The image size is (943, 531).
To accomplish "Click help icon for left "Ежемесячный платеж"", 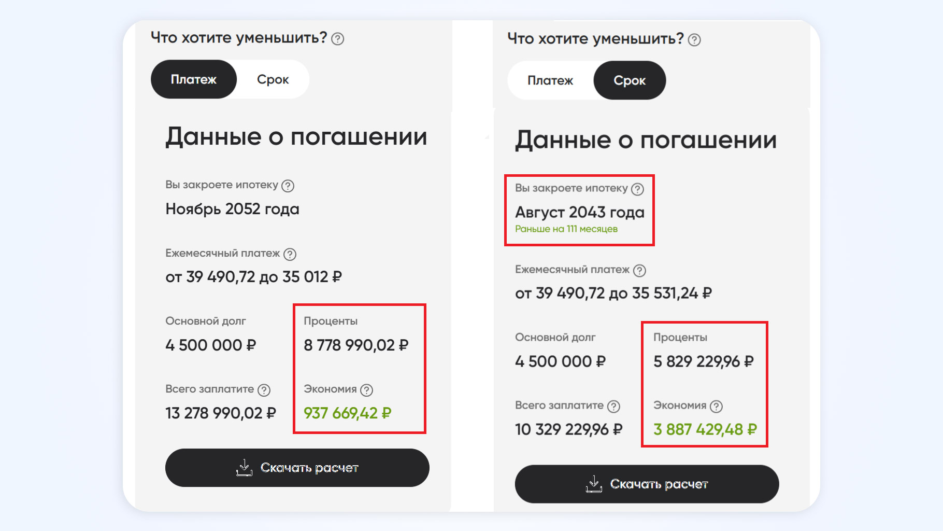I will [x=290, y=254].
